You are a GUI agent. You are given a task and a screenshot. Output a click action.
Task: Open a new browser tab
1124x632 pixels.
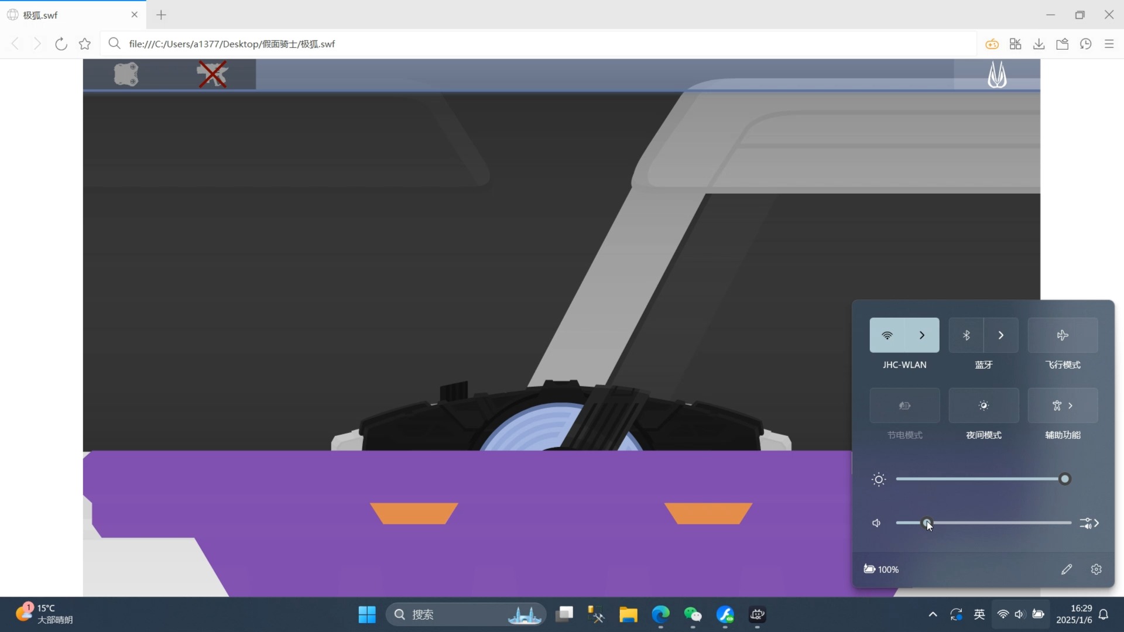pos(162,15)
